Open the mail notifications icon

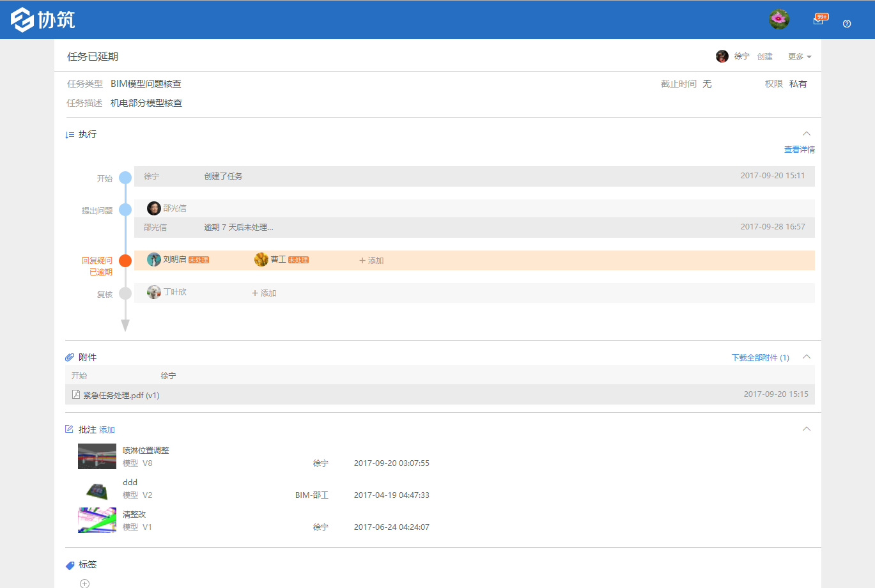pos(818,20)
